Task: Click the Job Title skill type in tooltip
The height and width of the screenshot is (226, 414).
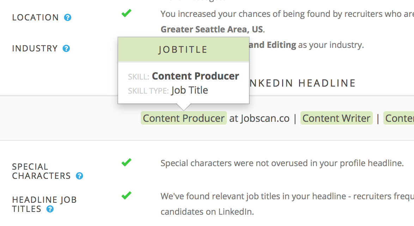Action: (190, 90)
